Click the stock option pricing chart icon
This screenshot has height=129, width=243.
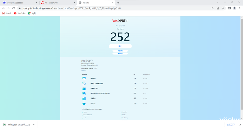[84, 88]
